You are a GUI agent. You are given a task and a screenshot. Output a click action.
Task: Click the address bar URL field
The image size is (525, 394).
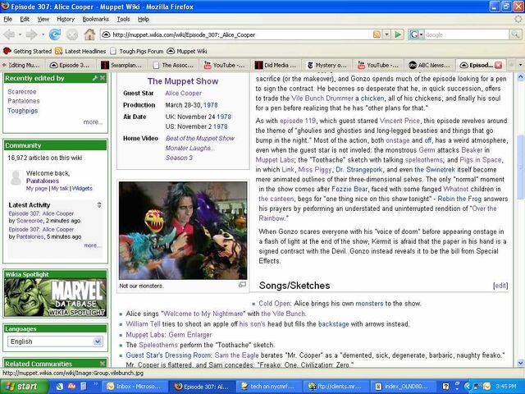click(x=241, y=34)
